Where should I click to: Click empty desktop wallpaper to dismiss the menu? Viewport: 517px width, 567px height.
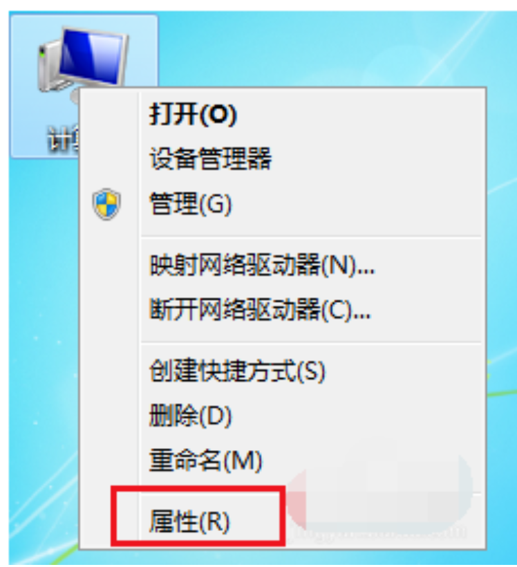[326, 47]
